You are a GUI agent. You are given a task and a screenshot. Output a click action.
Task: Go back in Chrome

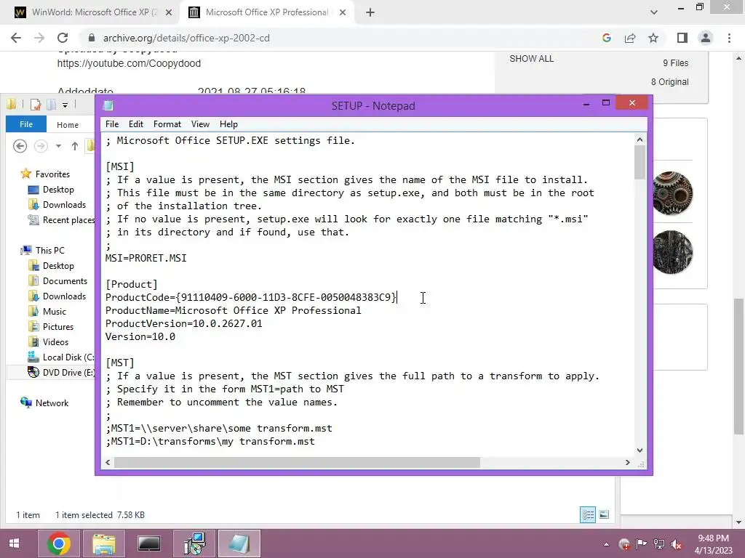coord(16,38)
